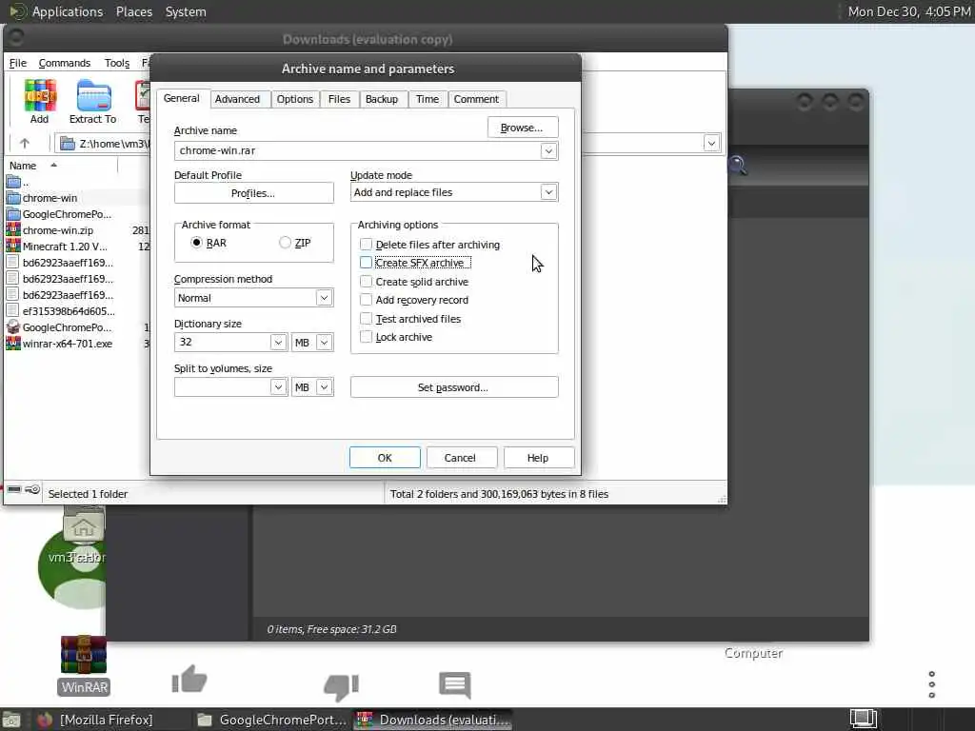
Task: Expand the Archive name dropdown
Action: pos(548,151)
